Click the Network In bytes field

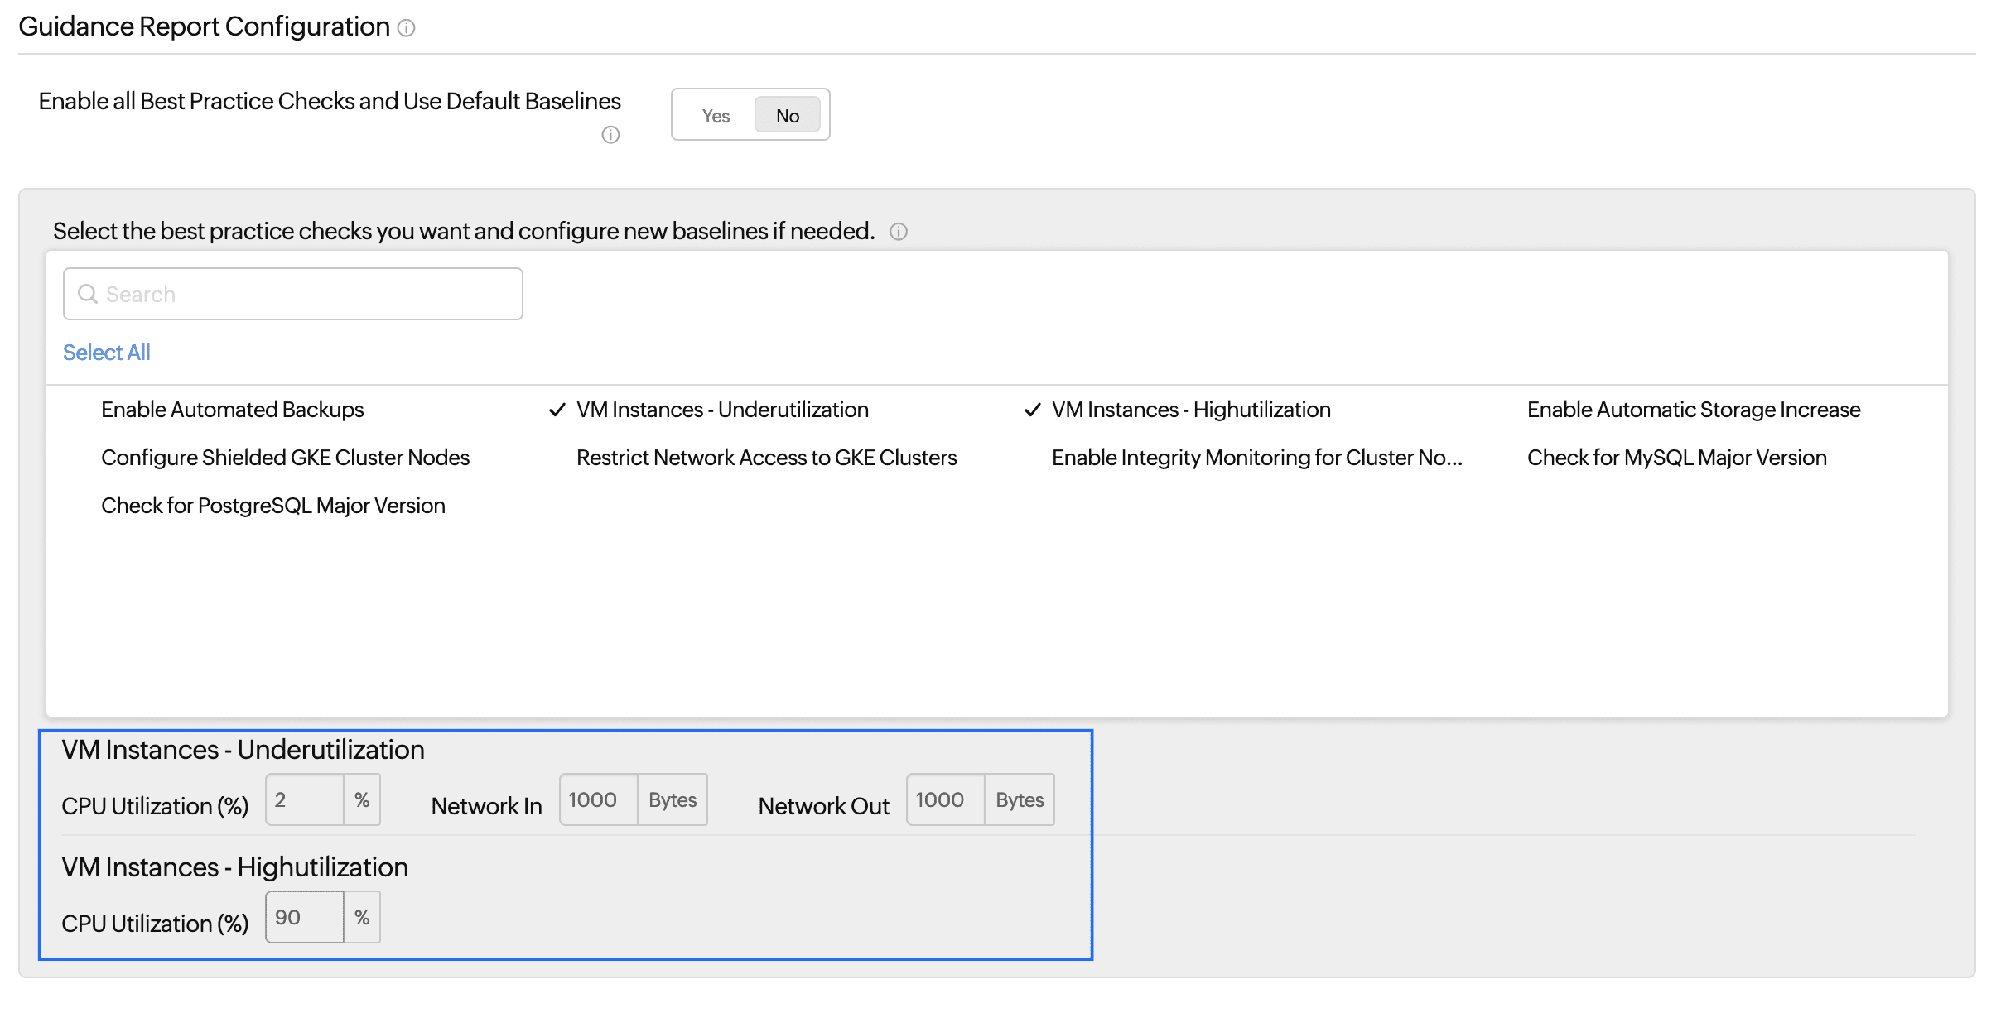click(x=598, y=800)
